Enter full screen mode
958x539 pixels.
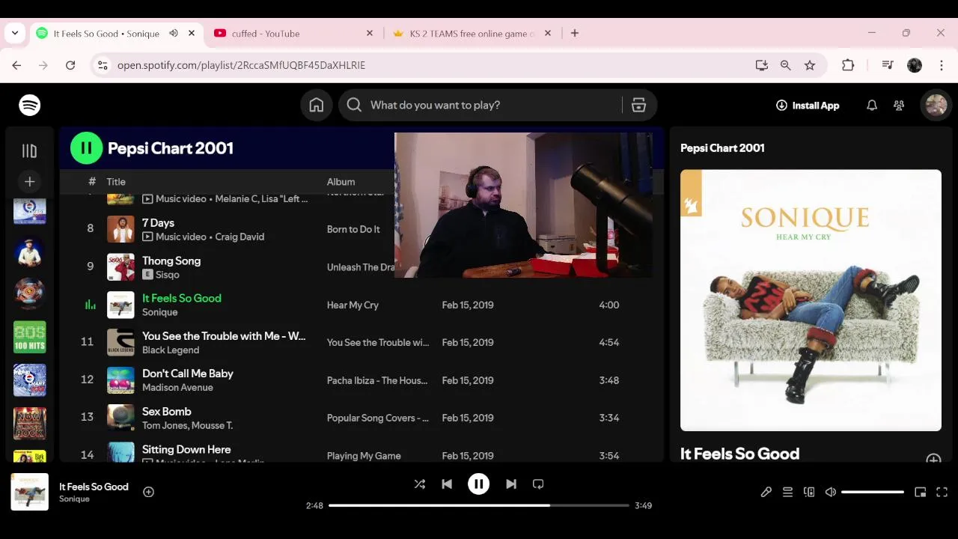pos(942,492)
